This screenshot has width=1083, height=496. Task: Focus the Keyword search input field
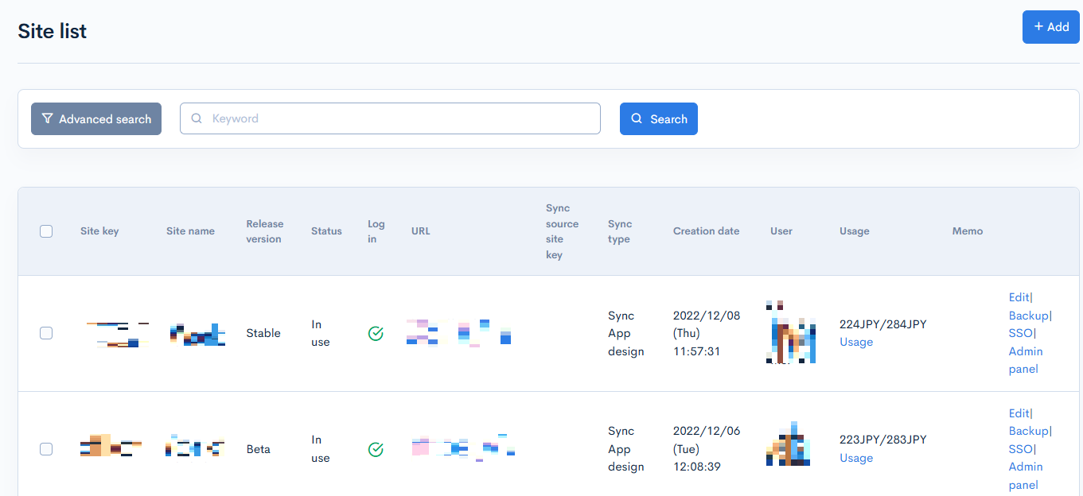[398, 118]
